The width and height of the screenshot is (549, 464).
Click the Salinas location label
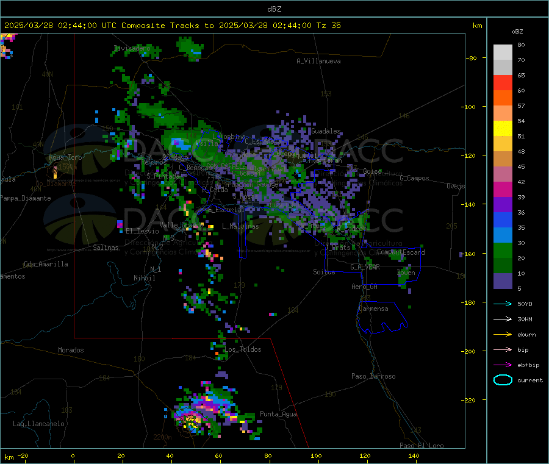point(106,248)
